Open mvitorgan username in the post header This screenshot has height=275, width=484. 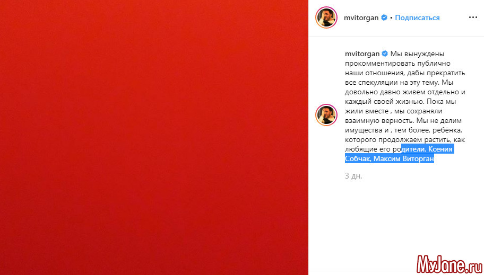coord(361,17)
